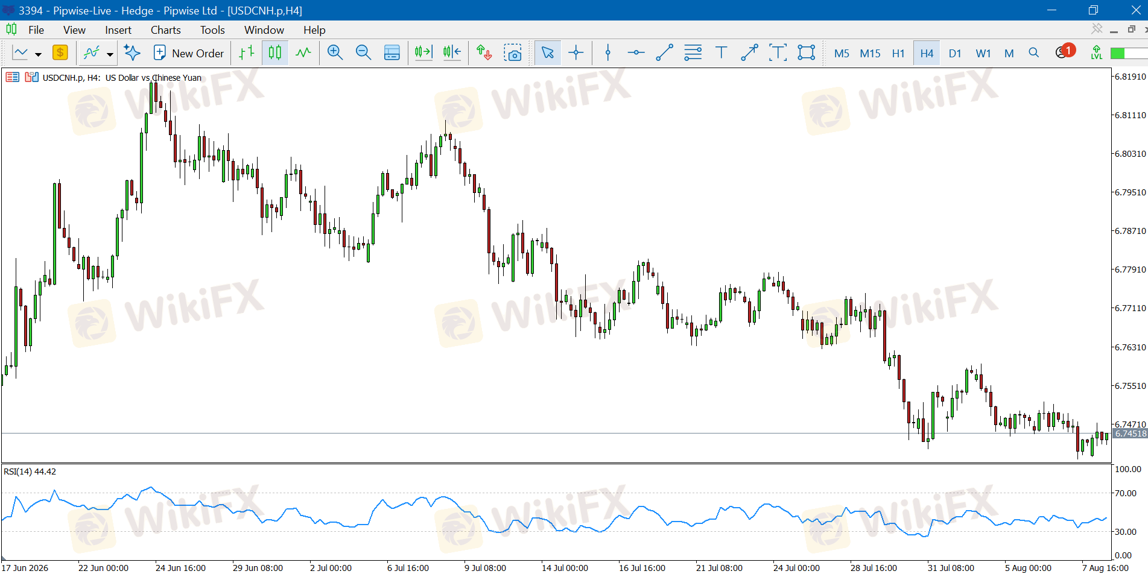Click the chart type line icon

pos(21,53)
